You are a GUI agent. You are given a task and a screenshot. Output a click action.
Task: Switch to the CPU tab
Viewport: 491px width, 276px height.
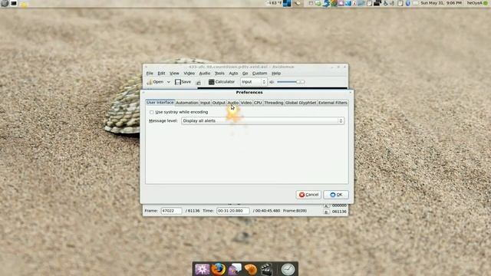258,103
